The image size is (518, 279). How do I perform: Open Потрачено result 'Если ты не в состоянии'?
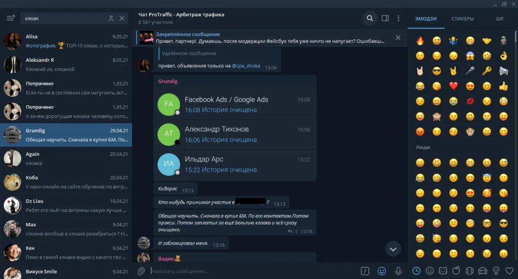[x=66, y=88]
